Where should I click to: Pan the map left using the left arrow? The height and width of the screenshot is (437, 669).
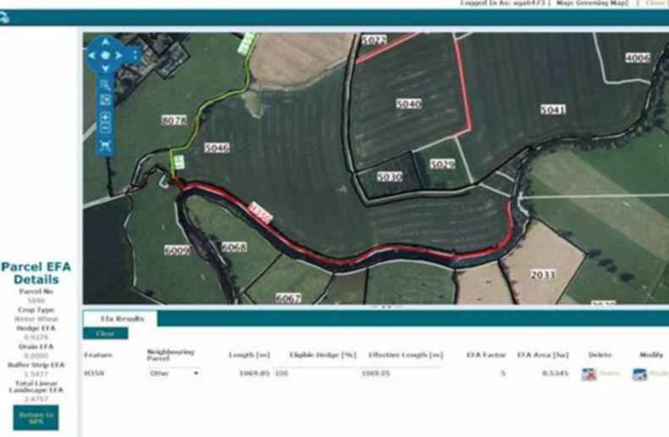[x=91, y=55]
